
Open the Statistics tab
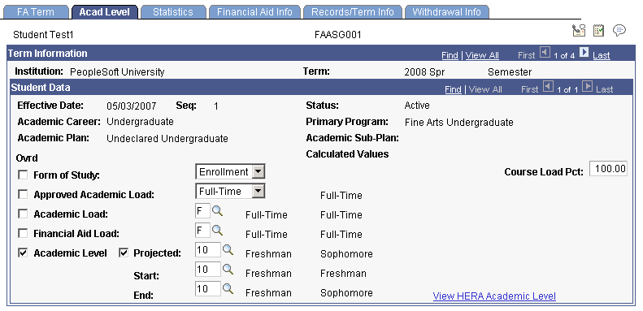(x=172, y=12)
